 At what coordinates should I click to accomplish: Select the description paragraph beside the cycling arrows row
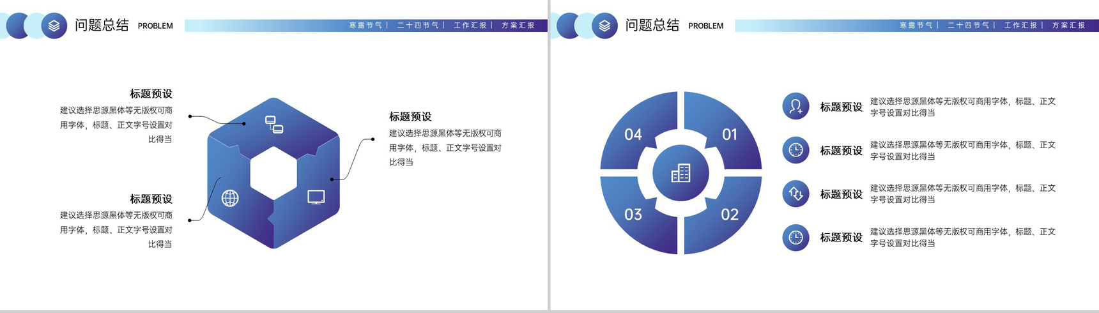[x=963, y=194]
